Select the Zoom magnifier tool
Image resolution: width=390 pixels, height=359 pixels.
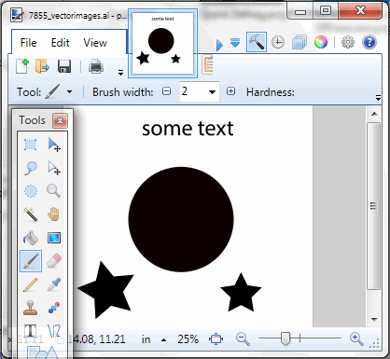click(54, 191)
